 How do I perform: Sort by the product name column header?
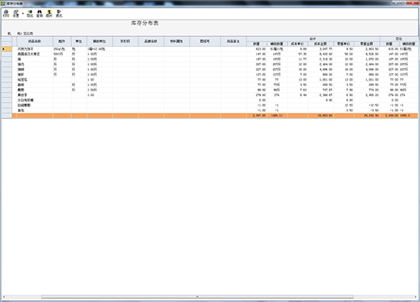point(35,42)
